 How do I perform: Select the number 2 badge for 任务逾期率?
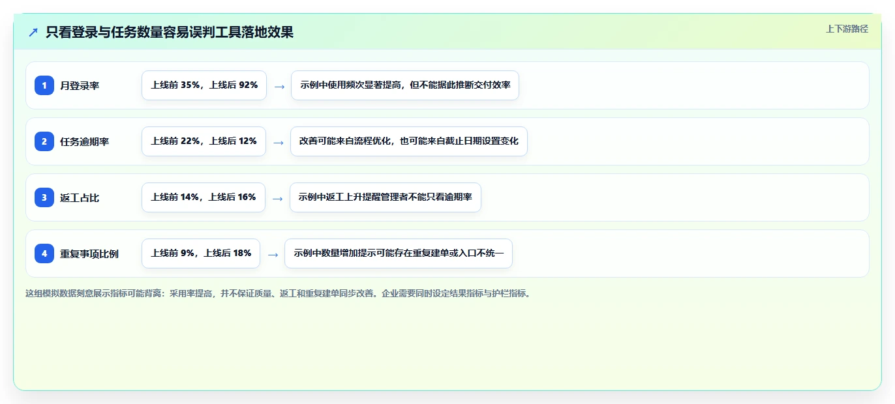coord(44,141)
